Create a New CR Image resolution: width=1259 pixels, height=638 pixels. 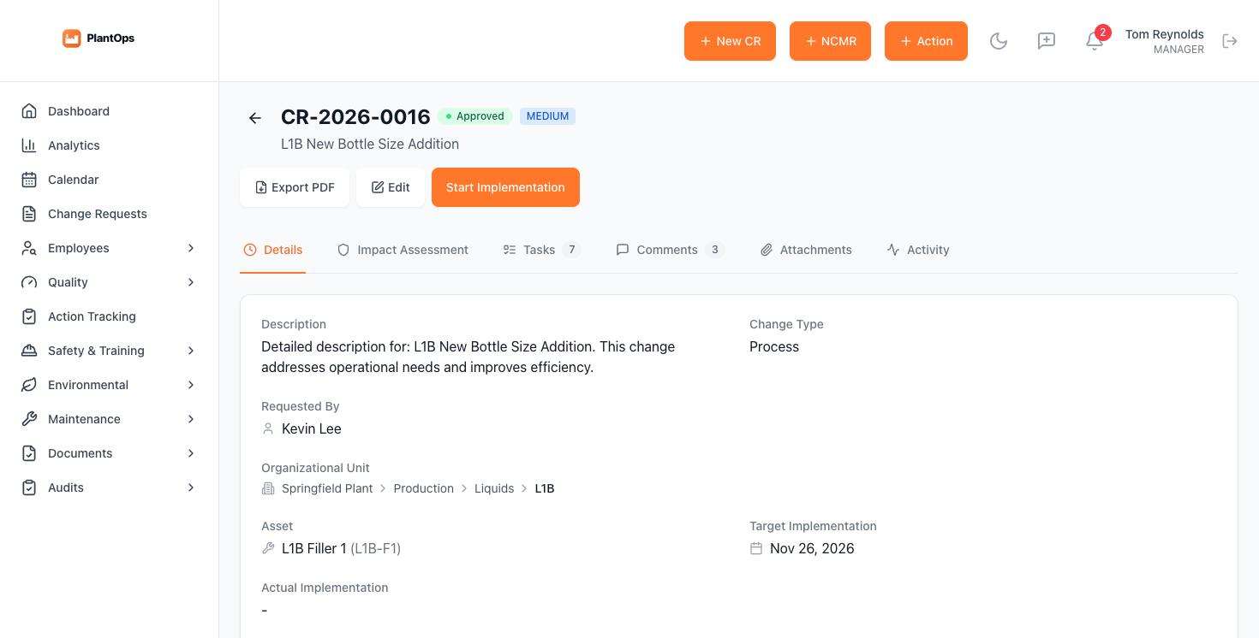[730, 41]
